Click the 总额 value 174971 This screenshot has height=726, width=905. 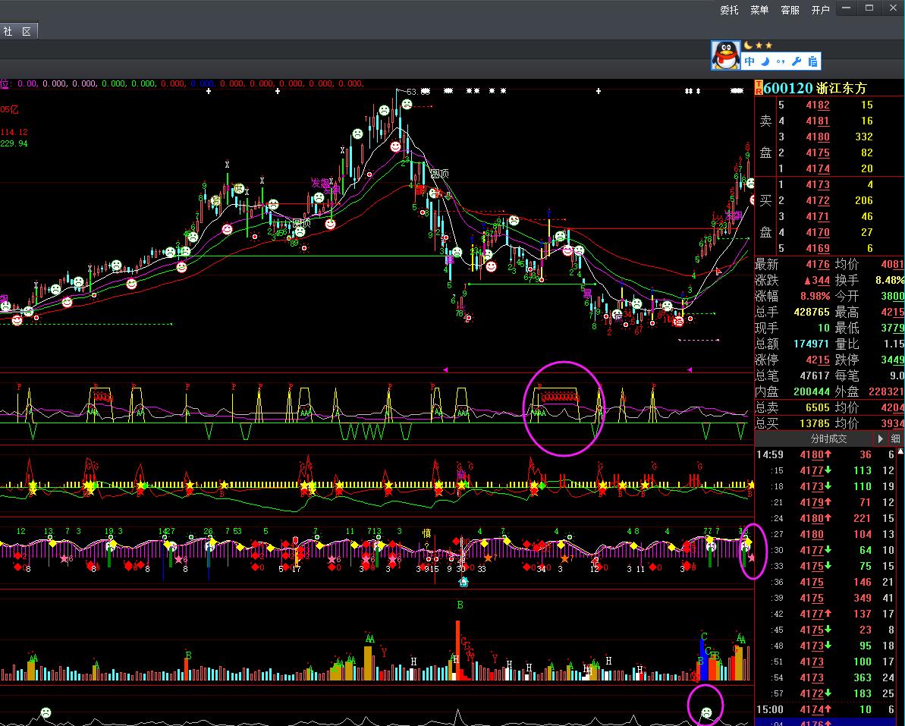tap(812, 344)
